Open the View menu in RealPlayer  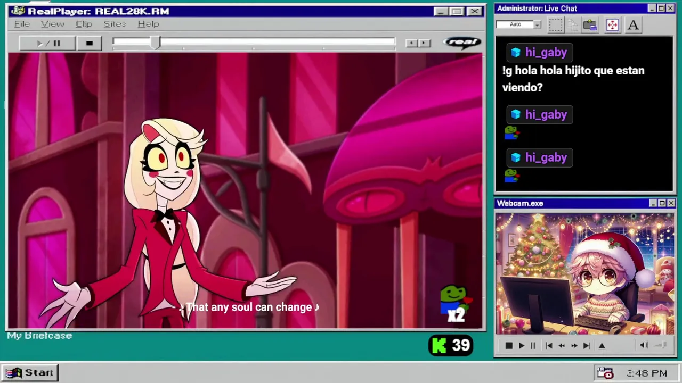(x=52, y=24)
